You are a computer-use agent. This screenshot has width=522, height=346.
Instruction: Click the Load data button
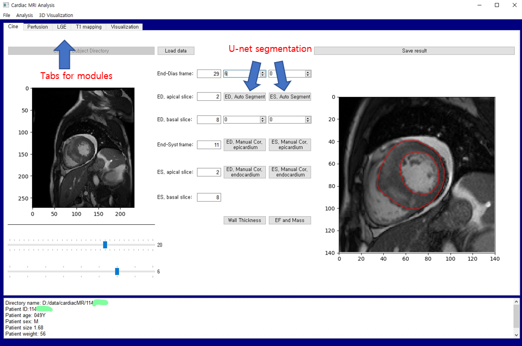[176, 51]
